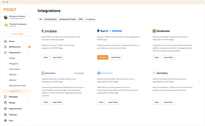The width and height of the screenshot is (205, 126).
Task: Select the Background Checks filter tab
Action: pyautogui.click(x=68, y=19)
